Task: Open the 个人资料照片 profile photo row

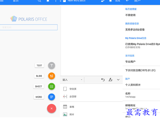Action: tap(141, 85)
